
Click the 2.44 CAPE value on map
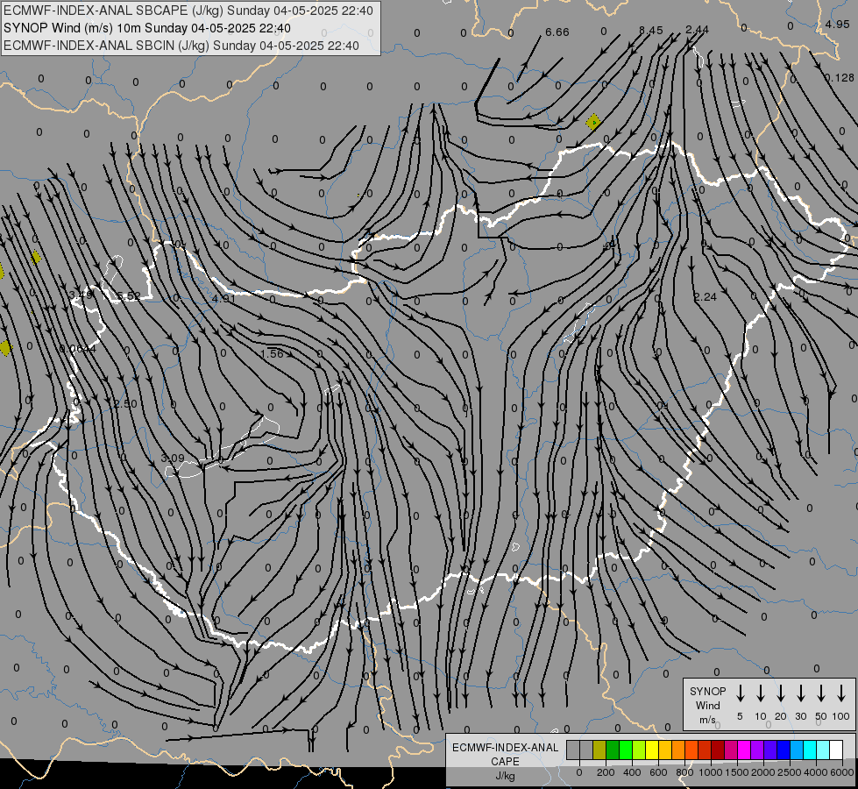point(697,30)
